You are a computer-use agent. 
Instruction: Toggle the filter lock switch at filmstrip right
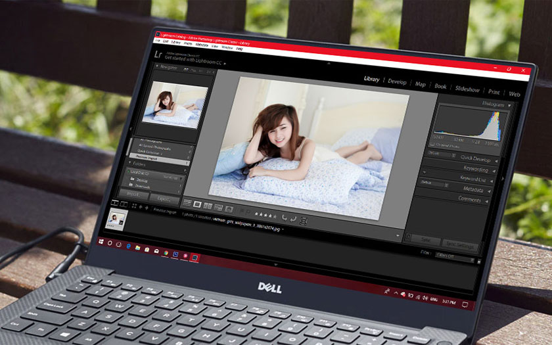coord(479,262)
